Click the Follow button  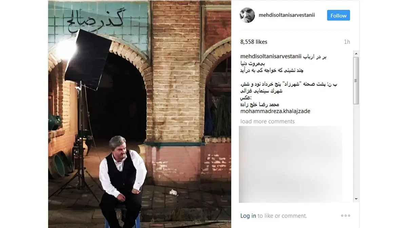coord(338,16)
